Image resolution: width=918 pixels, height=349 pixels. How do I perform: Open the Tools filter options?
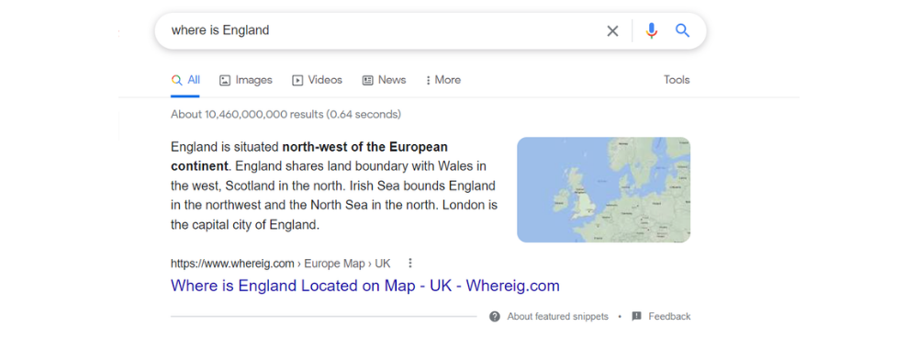coord(677,80)
